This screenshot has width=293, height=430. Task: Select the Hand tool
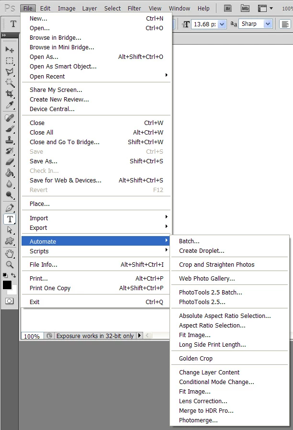pyautogui.click(x=10, y=254)
